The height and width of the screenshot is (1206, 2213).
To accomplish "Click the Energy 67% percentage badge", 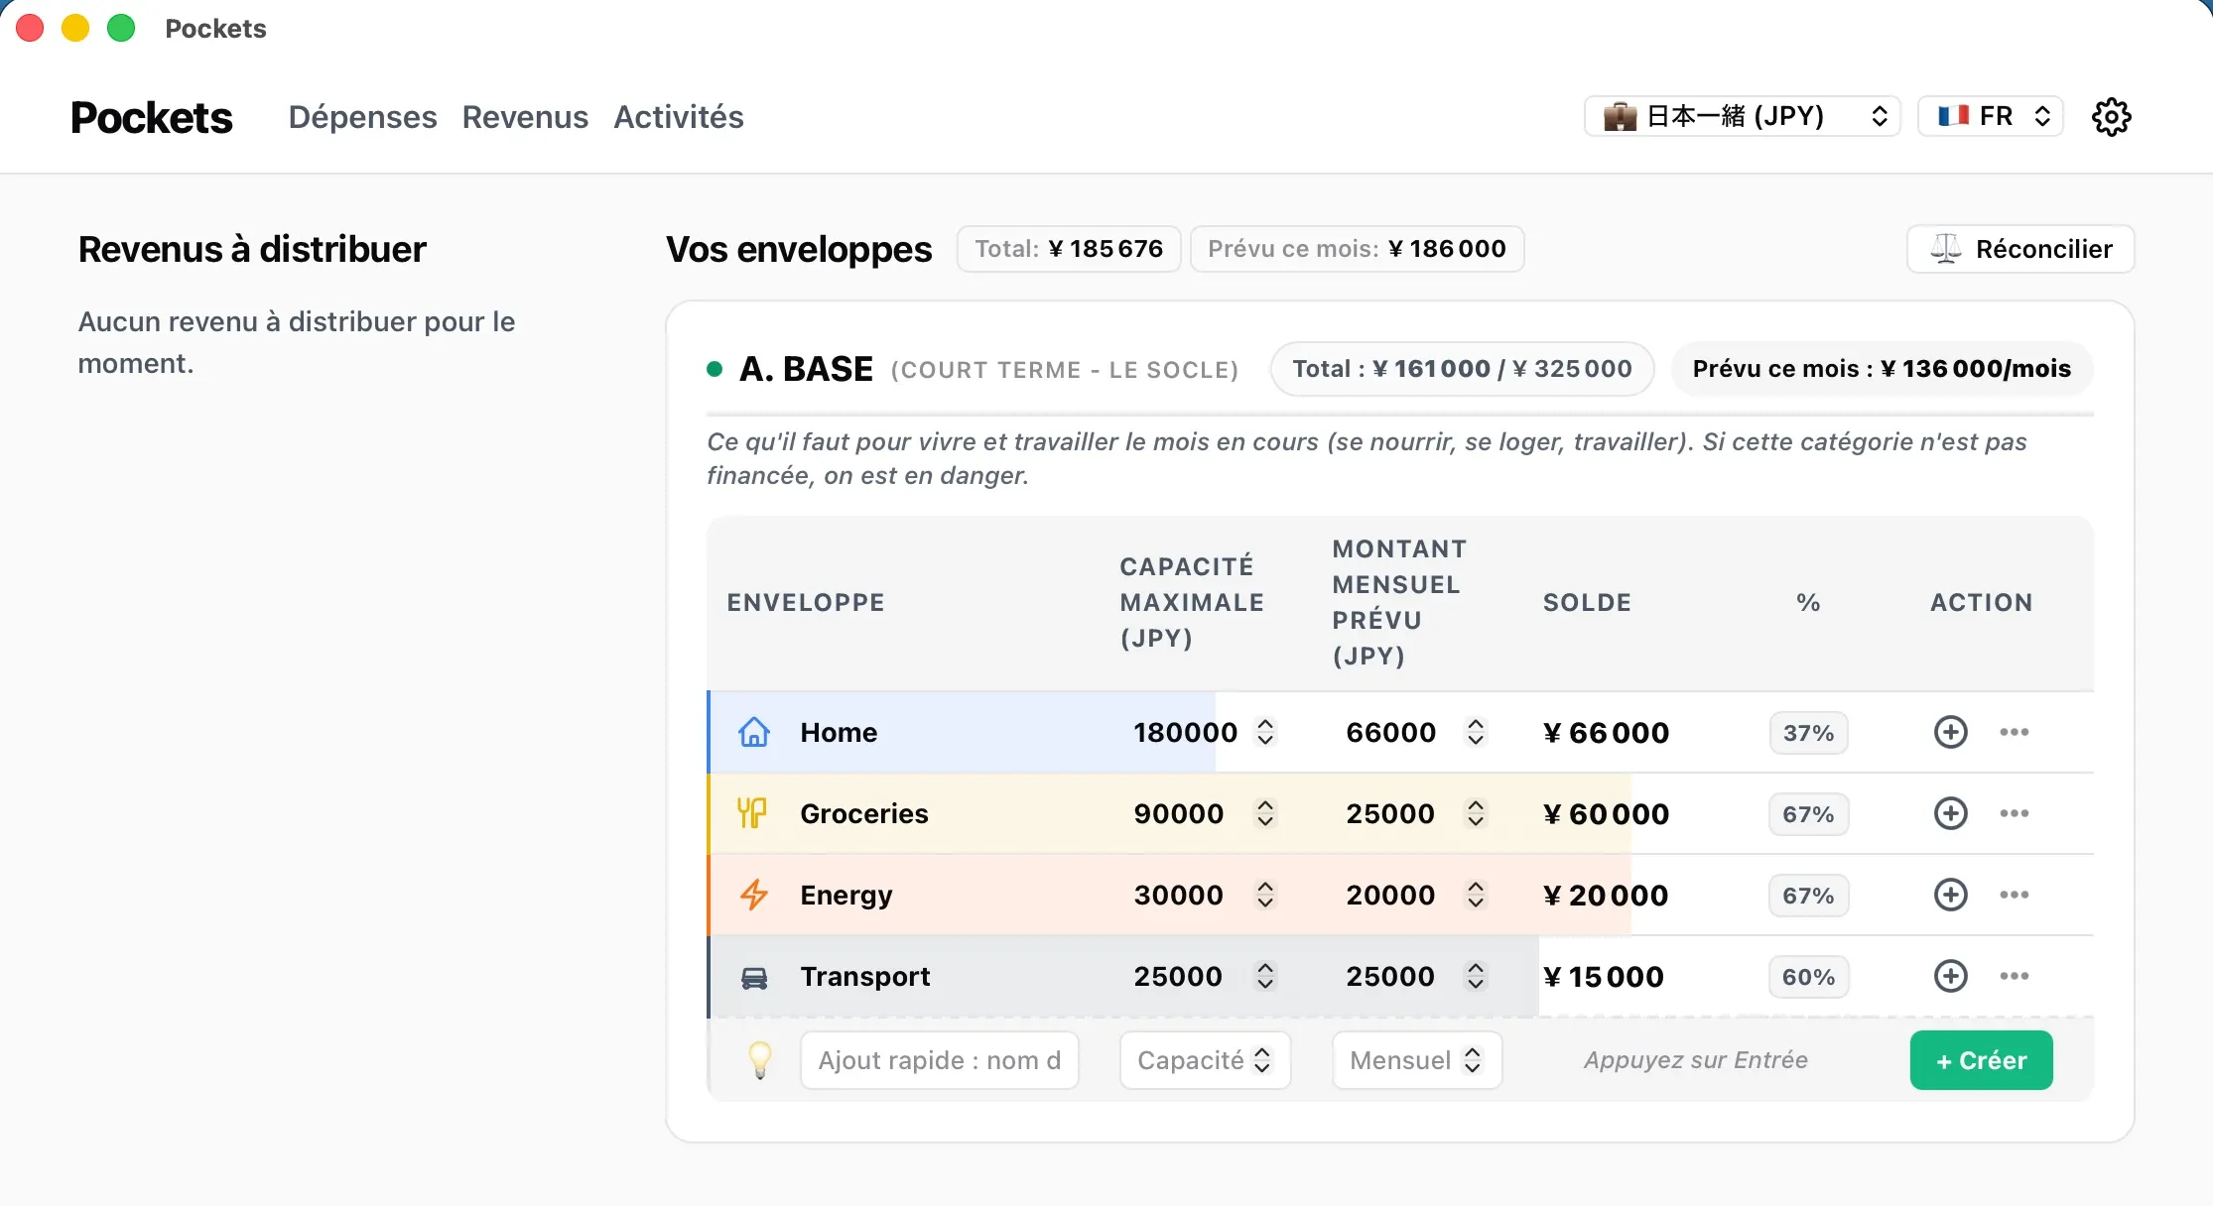I will coord(1808,896).
